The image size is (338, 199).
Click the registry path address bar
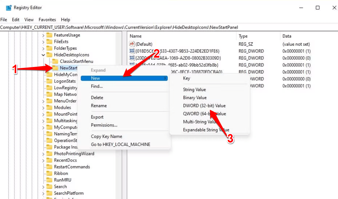click(169, 28)
